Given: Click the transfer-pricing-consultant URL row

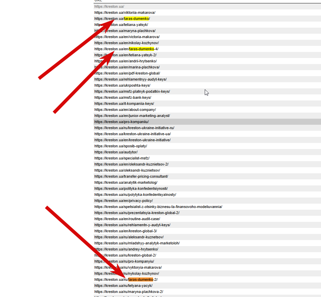Looking at the screenshot, I should tap(207, 177).
